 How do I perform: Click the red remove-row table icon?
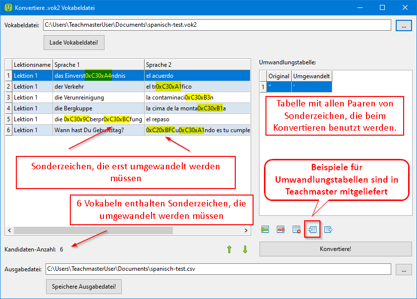click(x=281, y=229)
